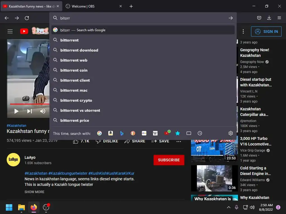The height and width of the screenshot is (214, 286).
Task: Open 'Geography Now! Kazakhstan' recommended video
Action: (254, 53)
